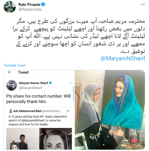The image size is (149, 151).
Task: Open the quoted Adv Muhammad Bilal tweet text
Action: (x=38, y=120)
